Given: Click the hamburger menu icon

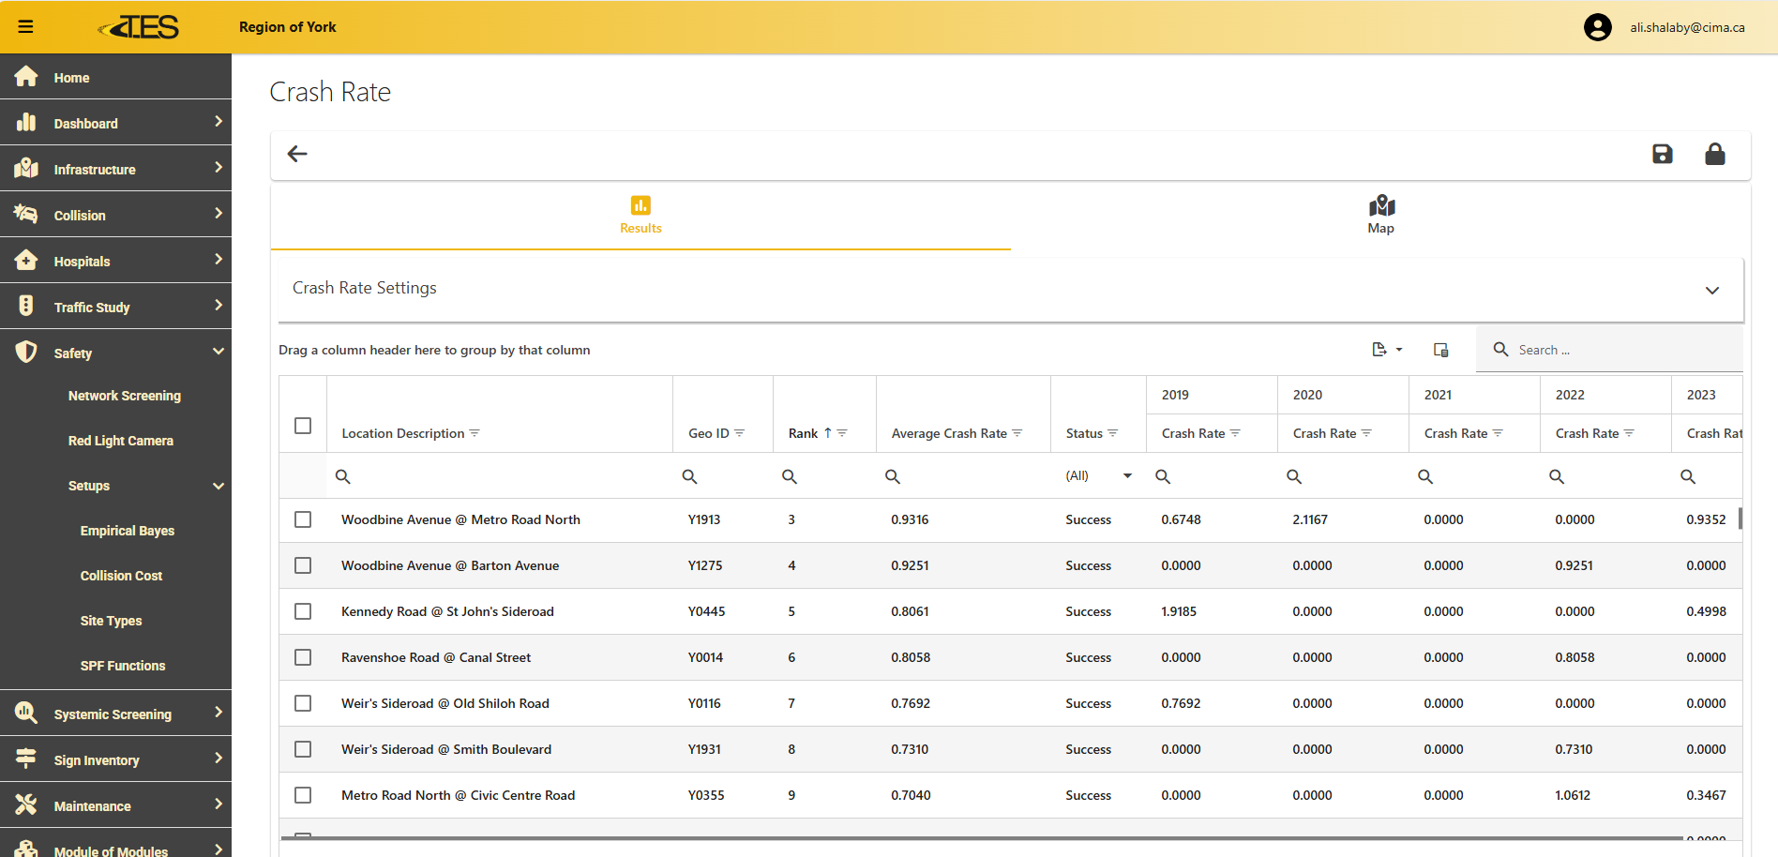Looking at the screenshot, I should (x=25, y=27).
